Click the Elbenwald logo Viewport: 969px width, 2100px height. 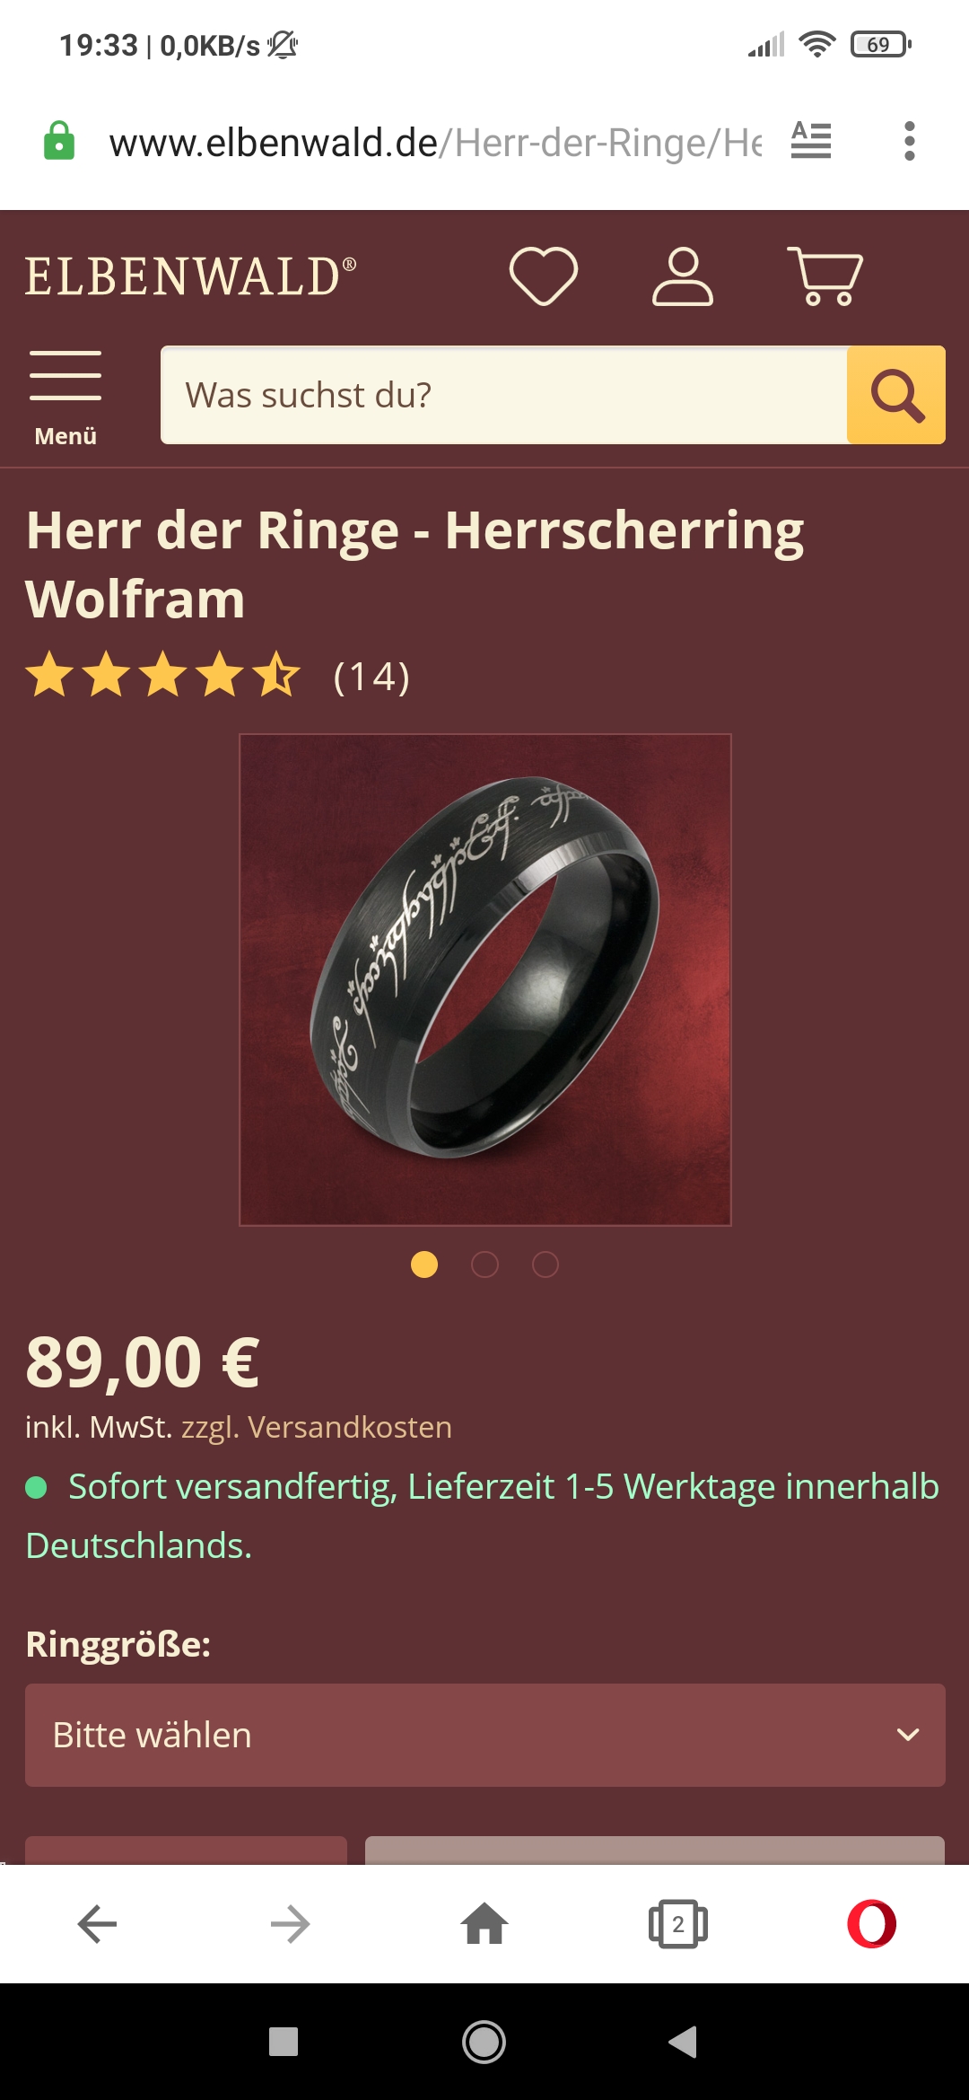tap(190, 276)
